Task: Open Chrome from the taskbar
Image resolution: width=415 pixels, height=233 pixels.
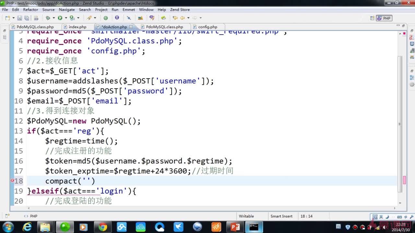Action: [x=103, y=227]
